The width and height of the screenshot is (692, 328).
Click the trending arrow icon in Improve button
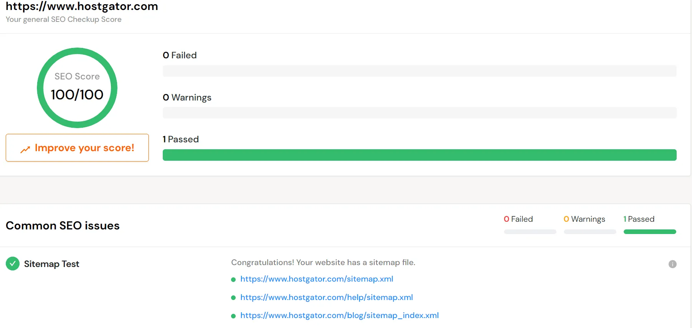click(25, 149)
